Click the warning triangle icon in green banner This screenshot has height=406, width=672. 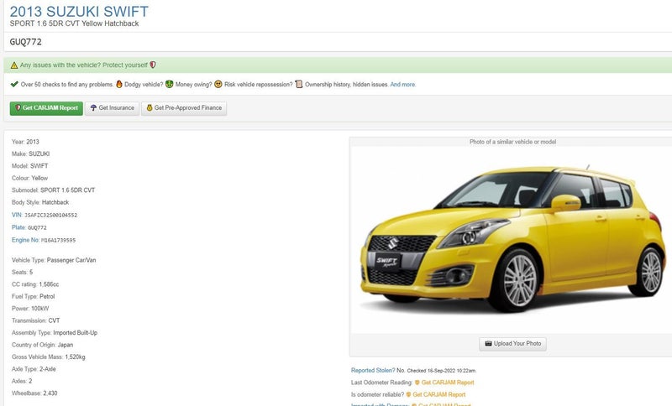coord(14,65)
